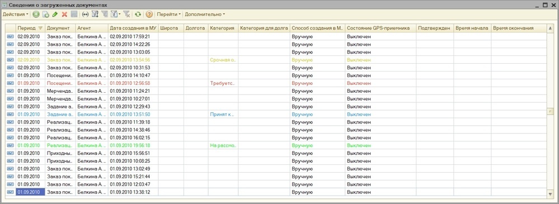Sort by the Период column header
Screen dimensions: 559x204
click(x=30, y=28)
